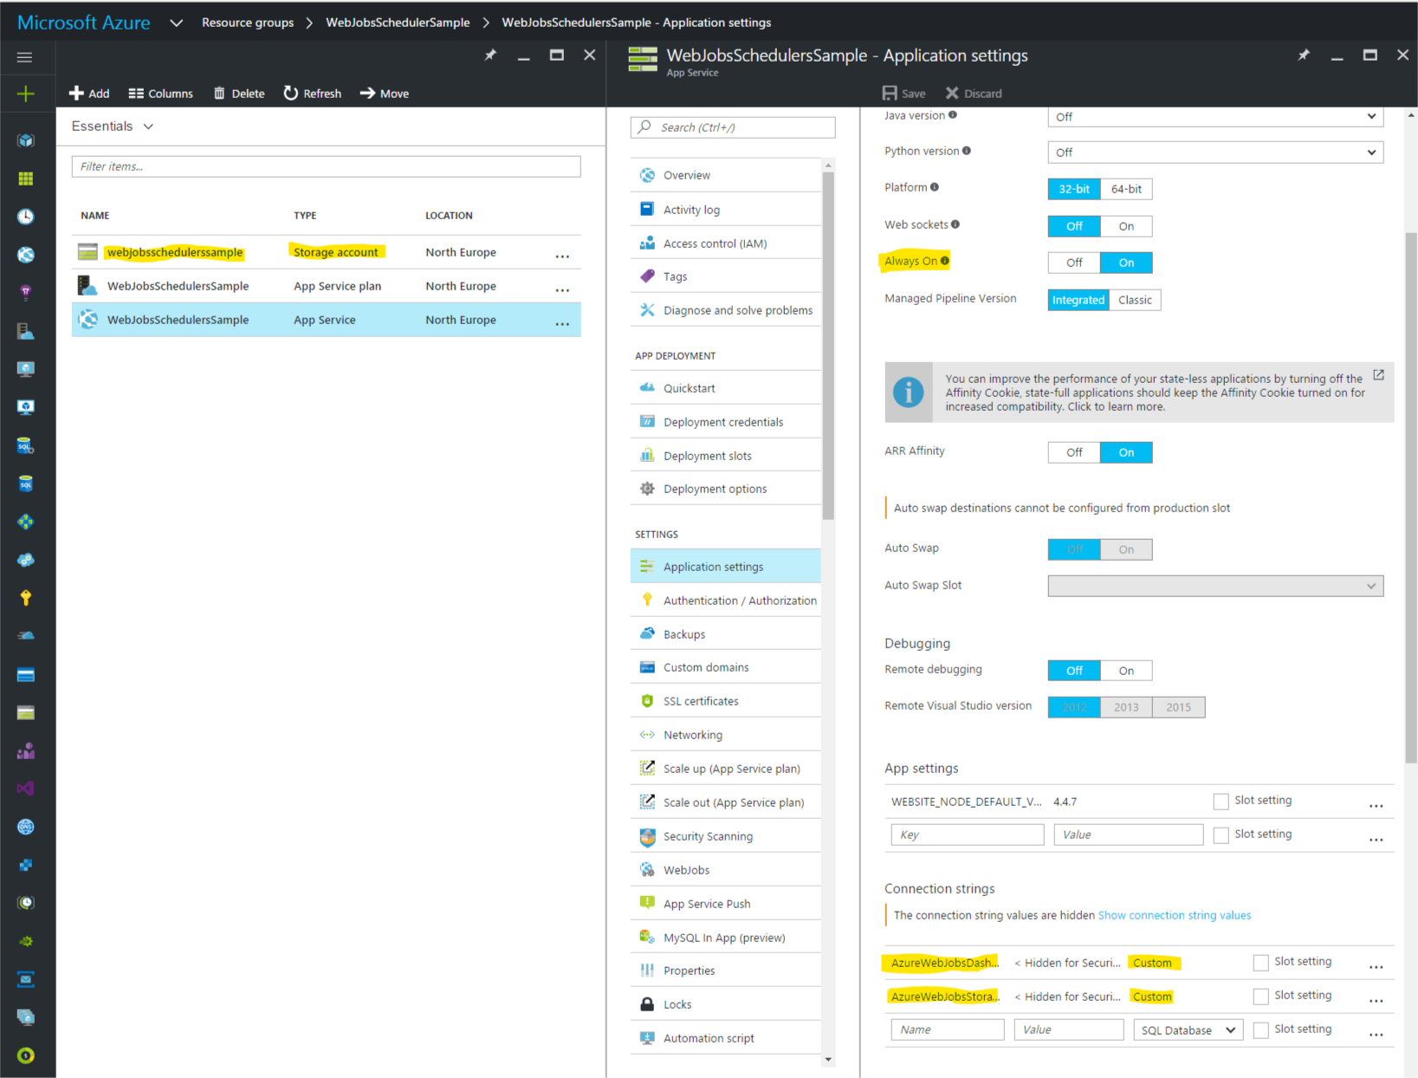Set Managed Pipeline Version to Classic
This screenshot has height=1078, width=1418.
point(1135,300)
